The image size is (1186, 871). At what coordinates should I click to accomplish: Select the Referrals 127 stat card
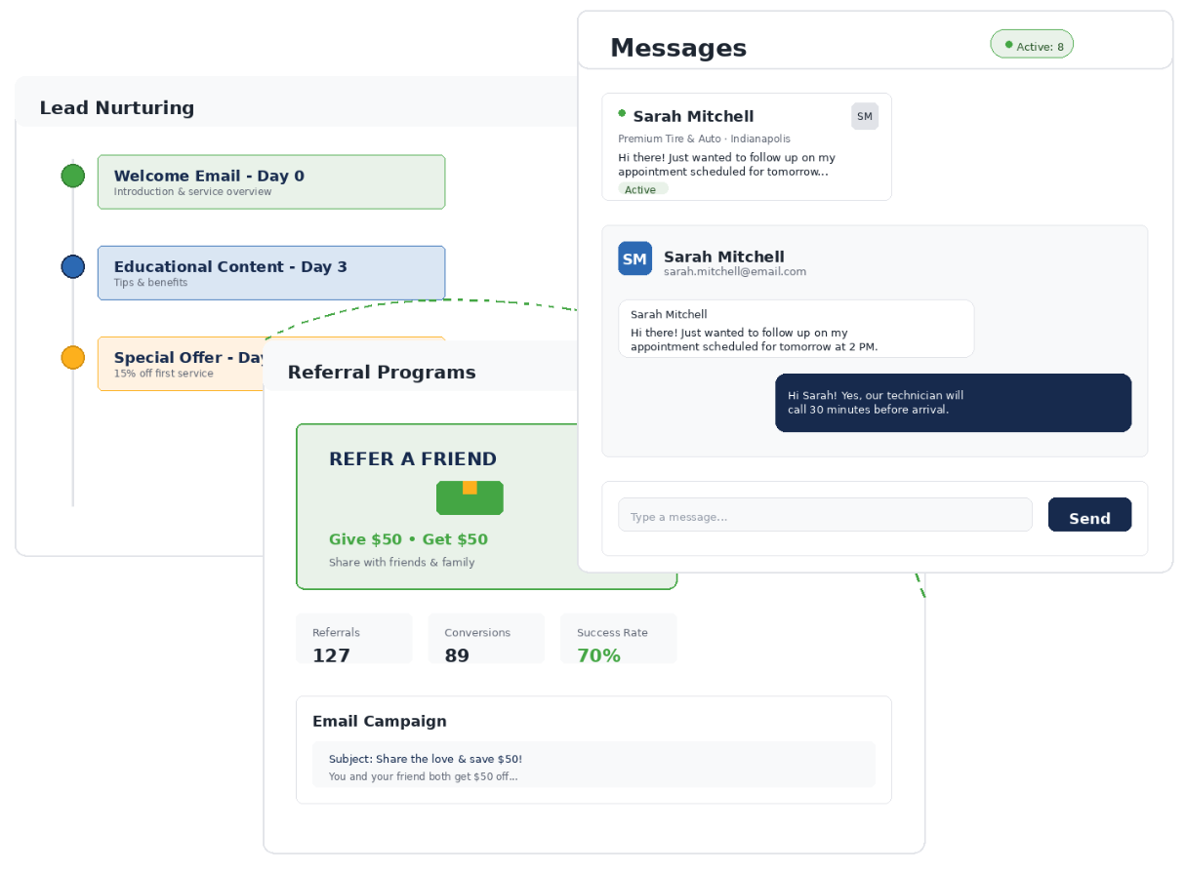(x=353, y=639)
